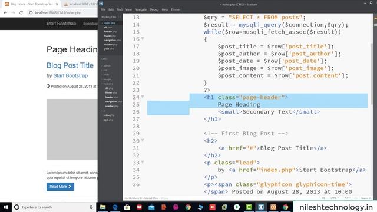The height and width of the screenshot is (212, 377).
Task: Close the Blog Home browser tab
Action: [x=57, y=4]
